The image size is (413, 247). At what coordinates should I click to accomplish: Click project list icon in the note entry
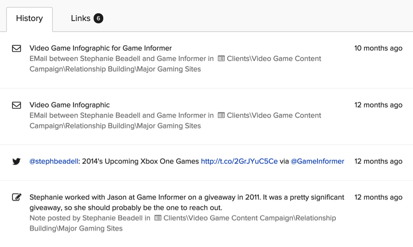click(158, 218)
